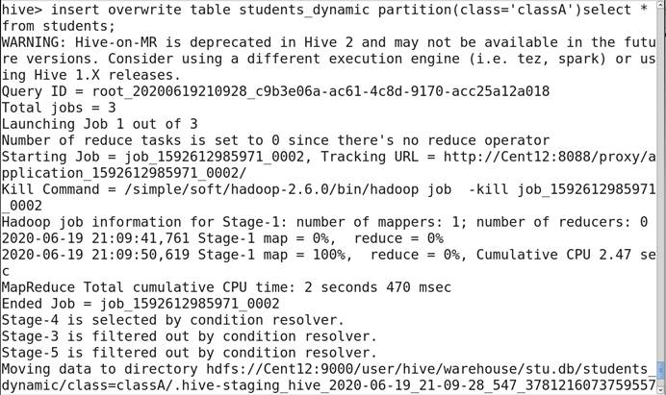
Task: Click 'Stage-3 is filtered out' line
Action: 189,336
